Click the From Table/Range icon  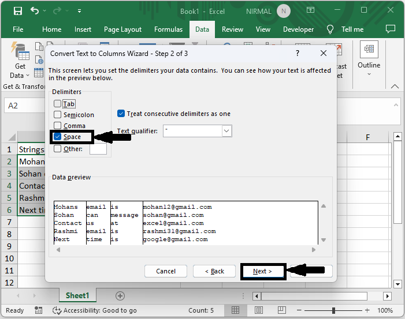[39, 73]
